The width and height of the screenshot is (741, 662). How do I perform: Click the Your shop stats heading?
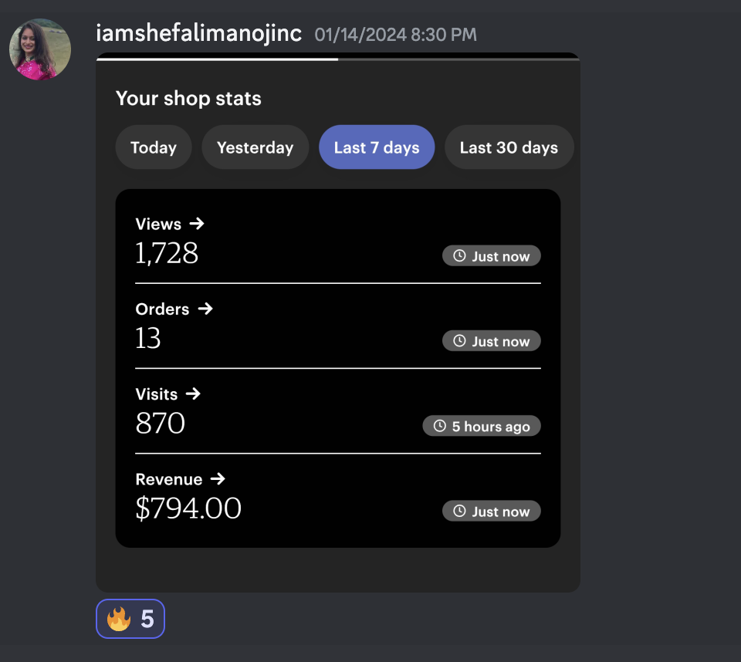point(188,99)
